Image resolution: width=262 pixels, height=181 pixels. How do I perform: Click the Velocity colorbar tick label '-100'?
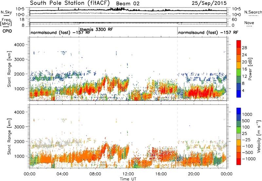pos(248,146)
